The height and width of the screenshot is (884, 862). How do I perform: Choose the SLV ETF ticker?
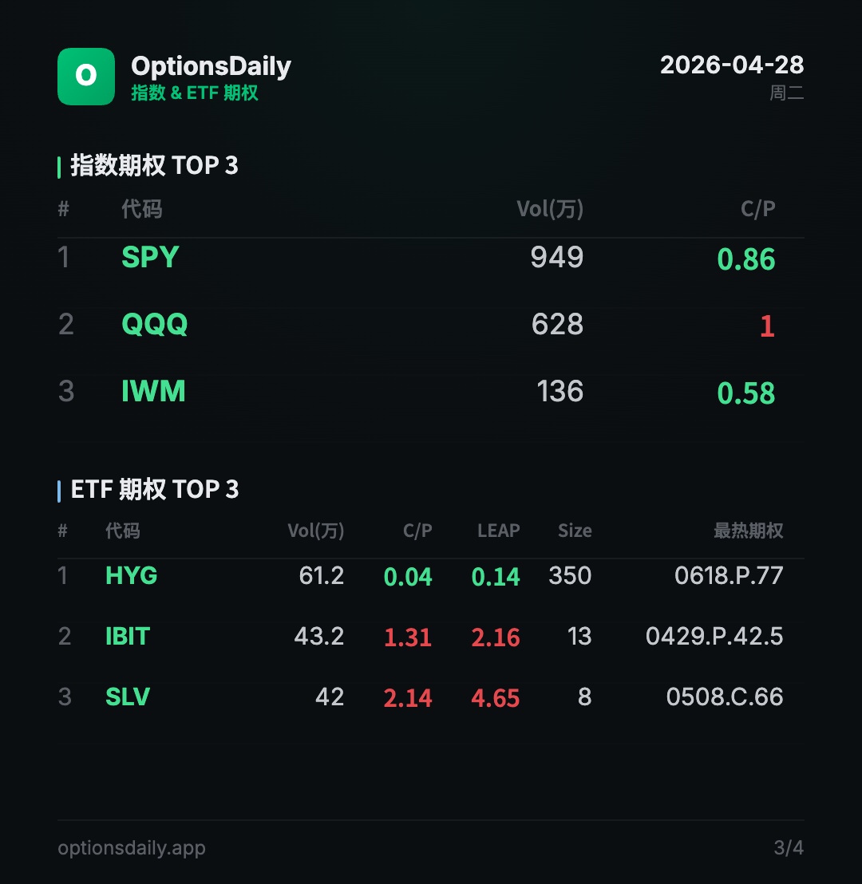[128, 697]
